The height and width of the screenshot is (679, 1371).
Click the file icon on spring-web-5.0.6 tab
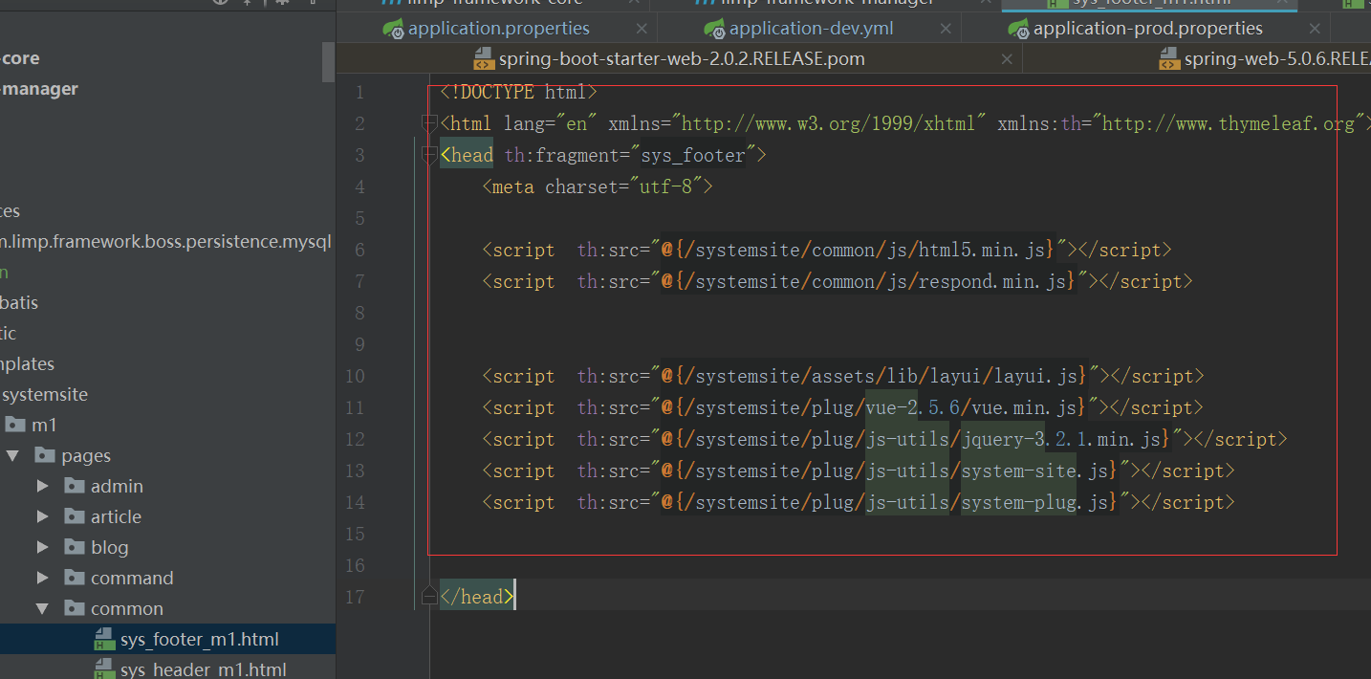(1169, 59)
